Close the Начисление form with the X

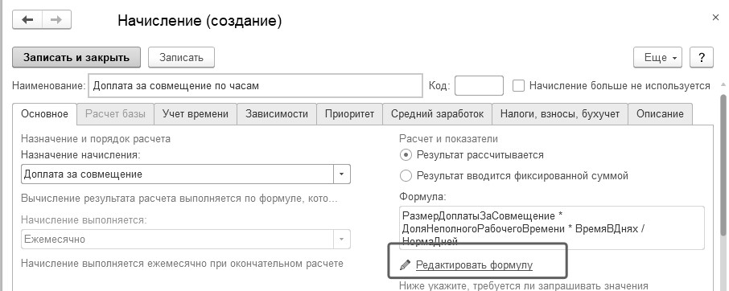pos(715,18)
